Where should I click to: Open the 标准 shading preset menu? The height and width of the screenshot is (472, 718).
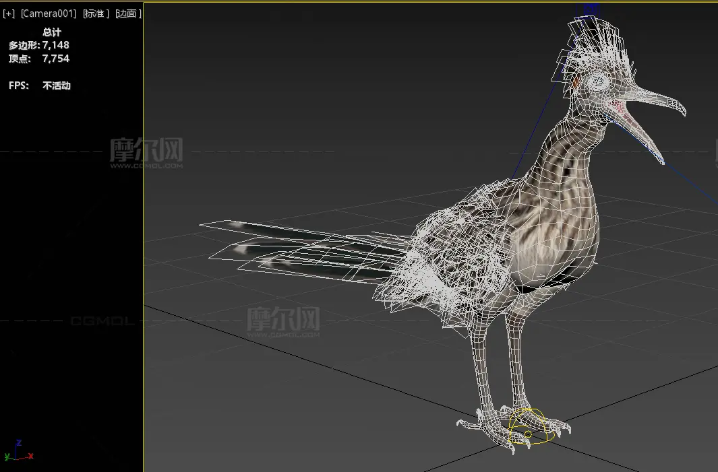[97, 13]
